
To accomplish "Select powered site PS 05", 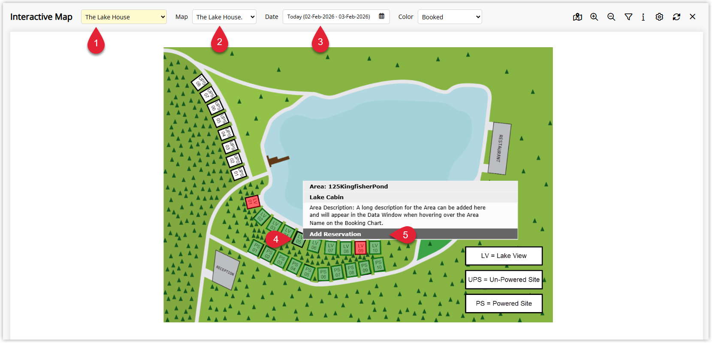I will click(x=308, y=272).
